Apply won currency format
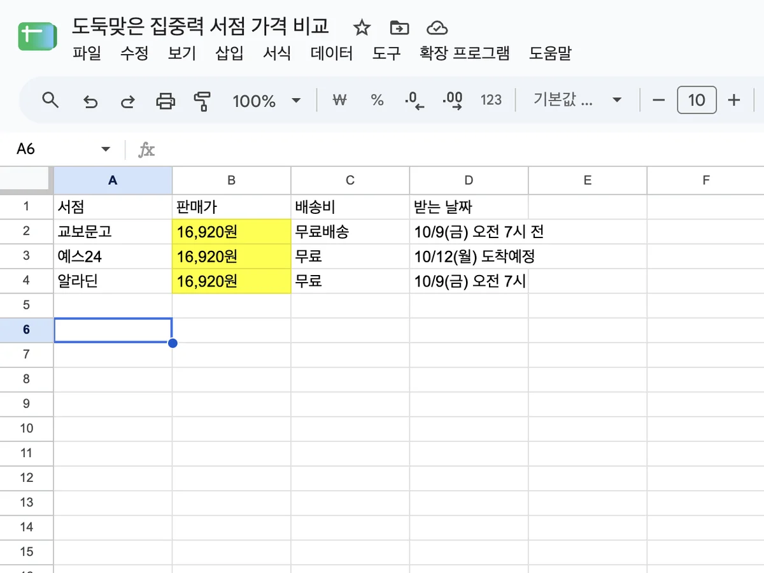 (x=340, y=100)
